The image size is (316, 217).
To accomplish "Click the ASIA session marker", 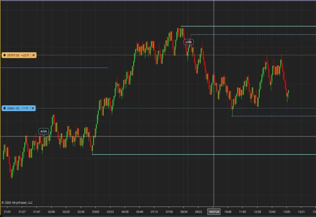I will (x=44, y=131).
